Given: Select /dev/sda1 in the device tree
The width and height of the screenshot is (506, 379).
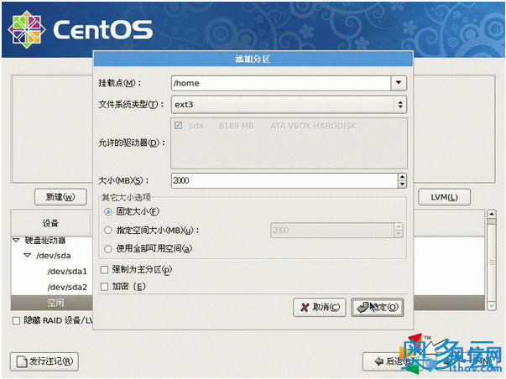Looking at the screenshot, I should (x=67, y=272).
